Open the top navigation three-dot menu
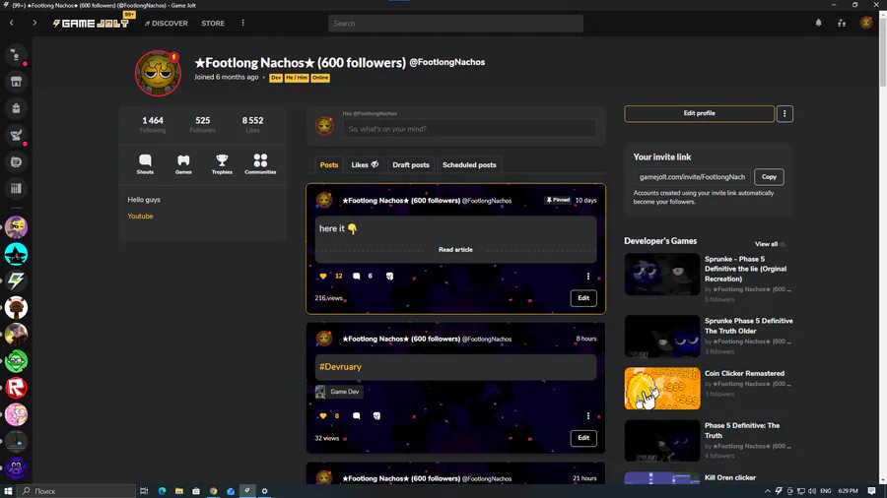This screenshot has width=887, height=498. 243,24
